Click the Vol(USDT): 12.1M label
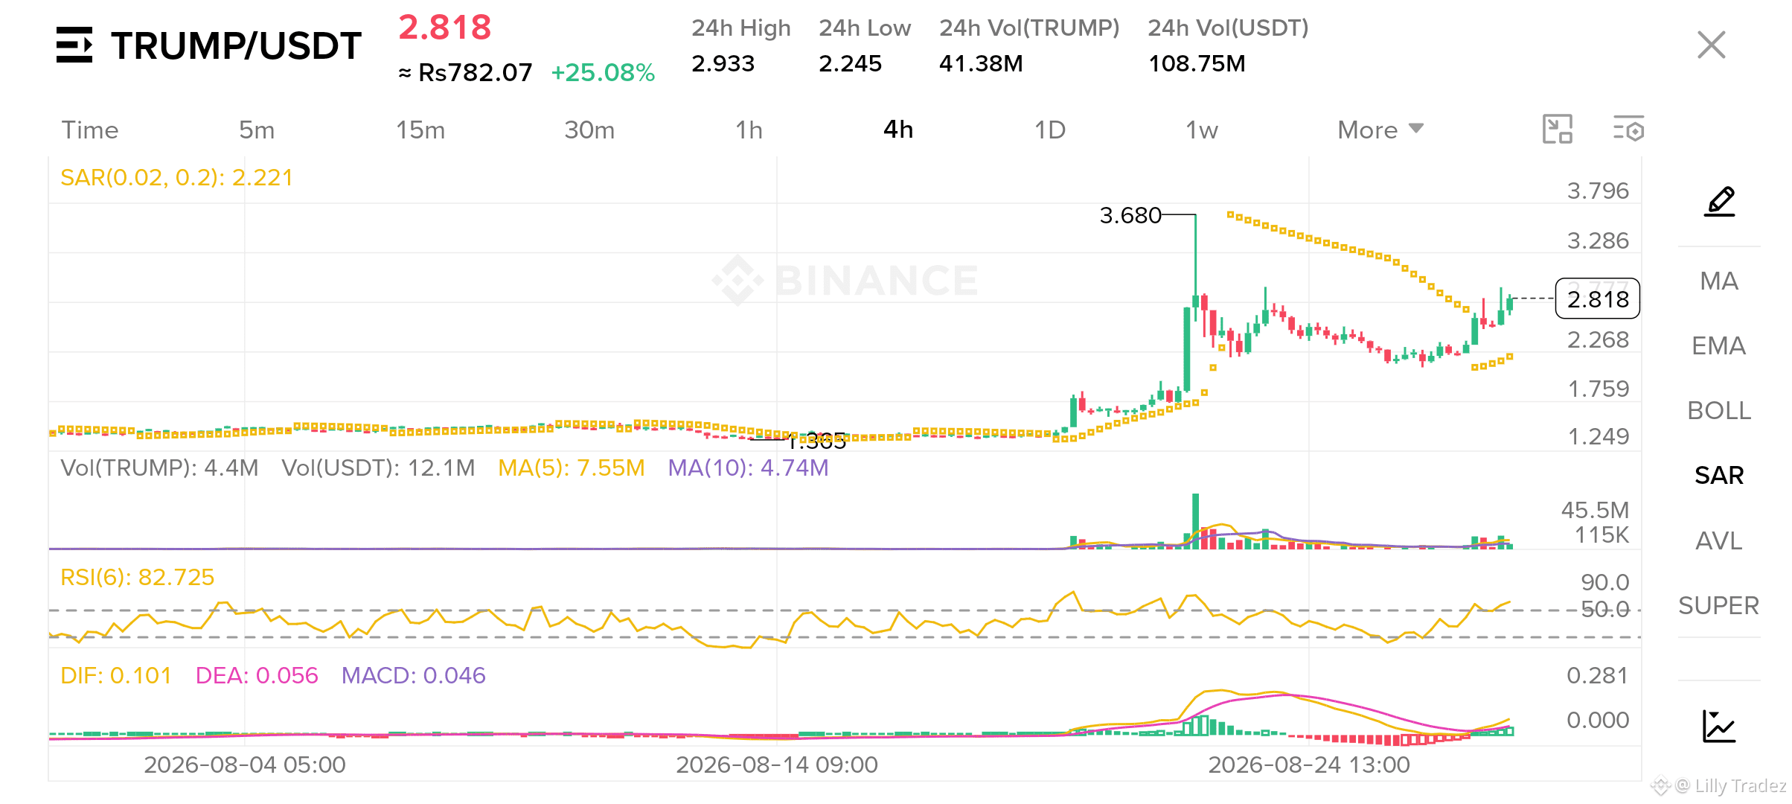This screenshot has width=1792, height=804. [x=378, y=468]
